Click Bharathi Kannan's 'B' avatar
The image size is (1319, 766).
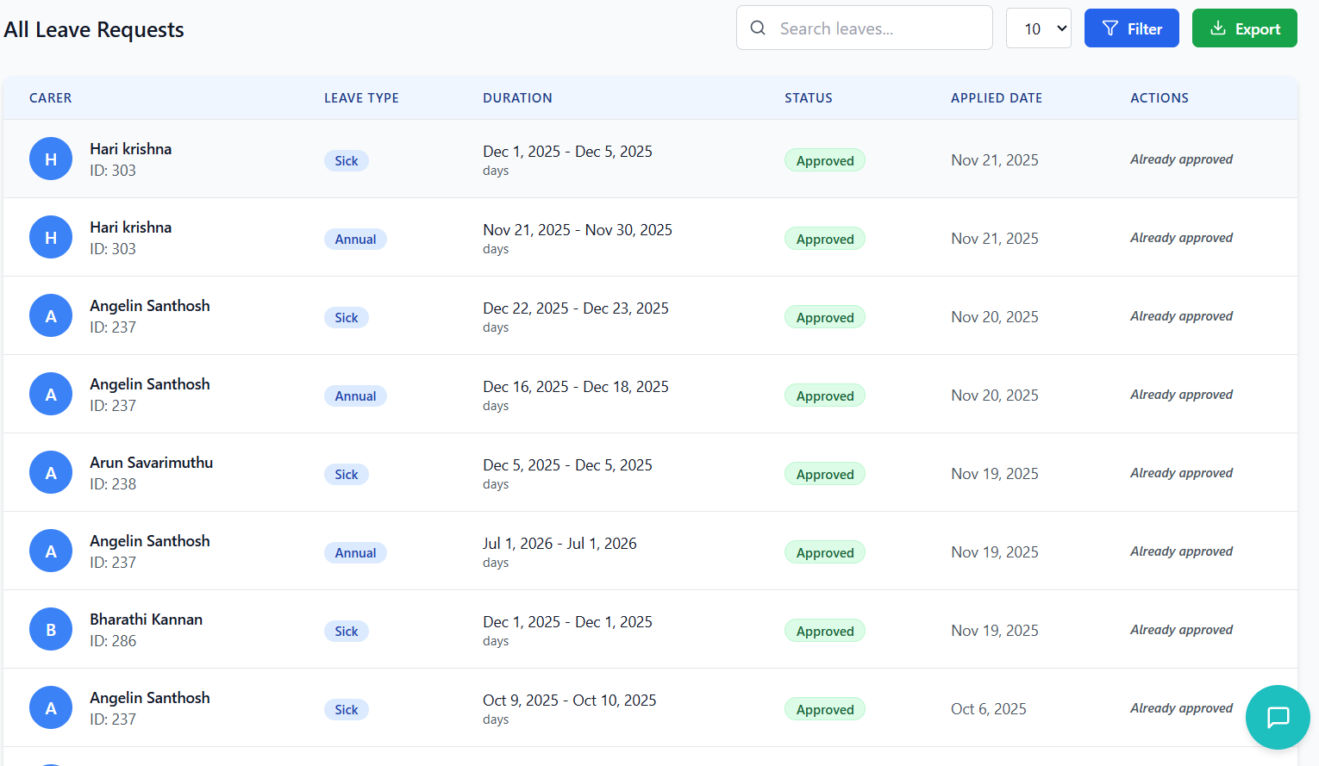point(51,630)
